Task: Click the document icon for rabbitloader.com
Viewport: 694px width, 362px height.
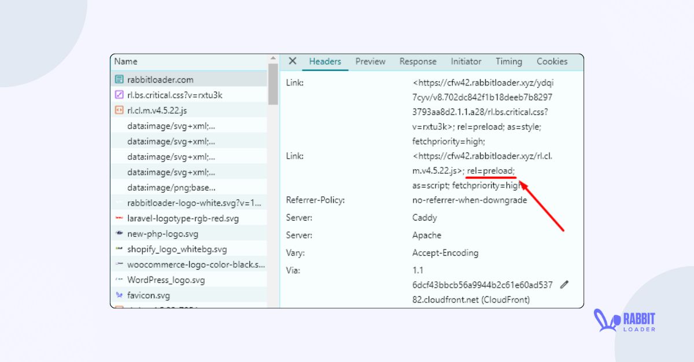Action: [119, 80]
